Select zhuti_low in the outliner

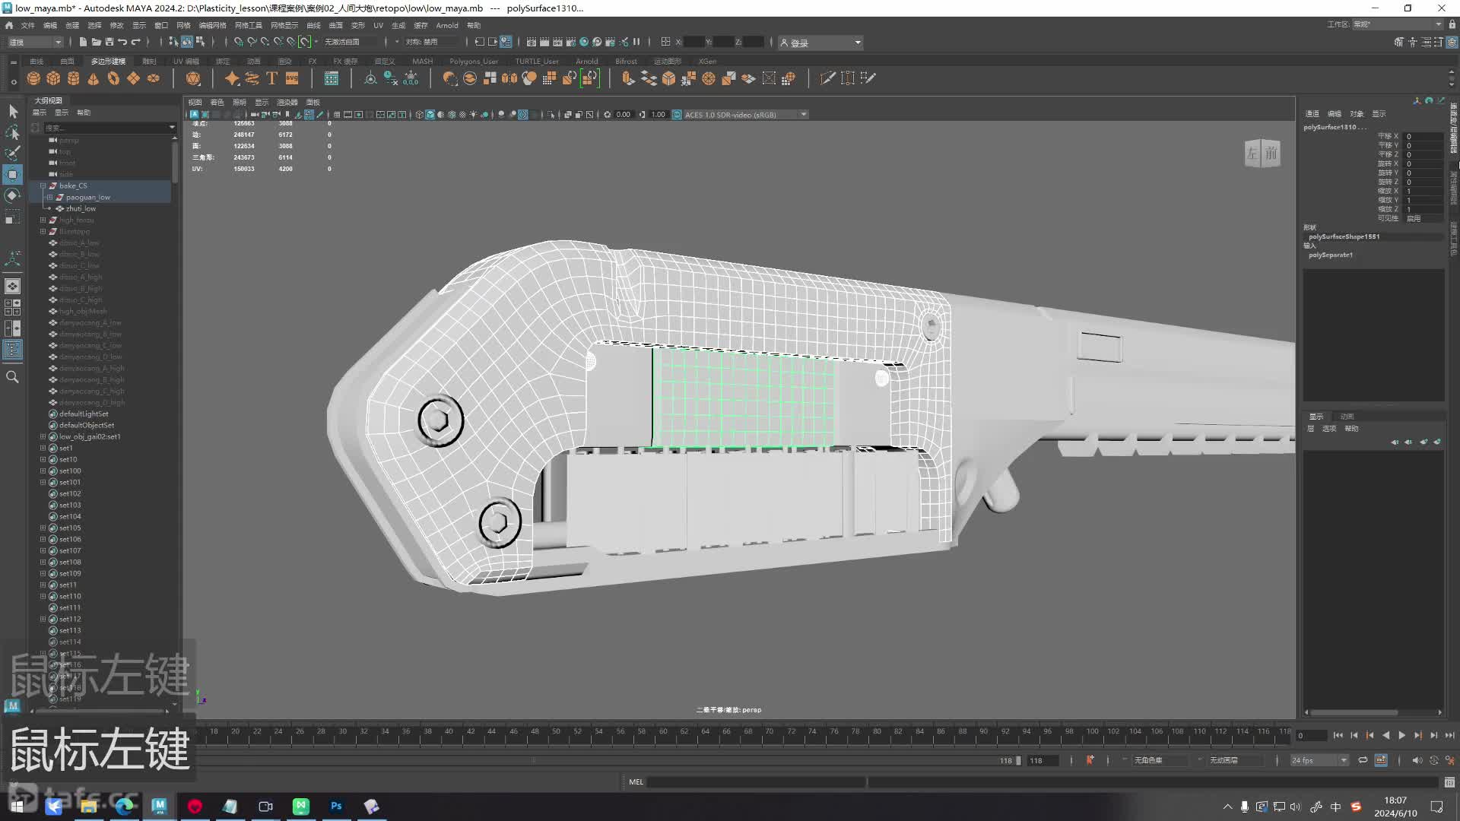[81, 208]
